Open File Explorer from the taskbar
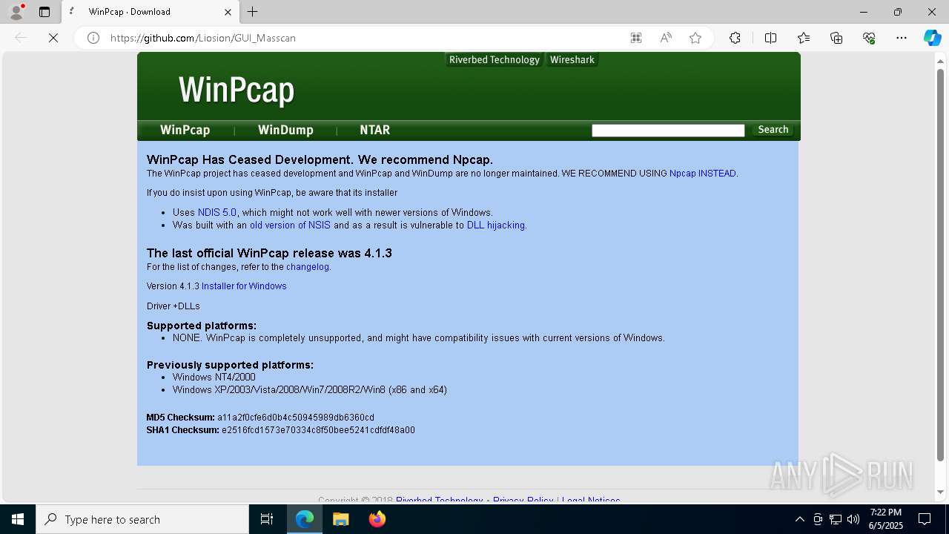Image resolution: width=949 pixels, height=534 pixels. click(x=340, y=519)
